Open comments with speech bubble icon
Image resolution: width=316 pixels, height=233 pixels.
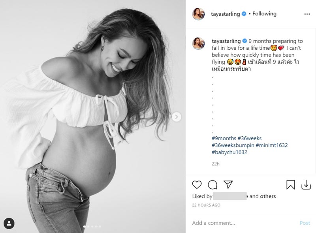pos(213,185)
